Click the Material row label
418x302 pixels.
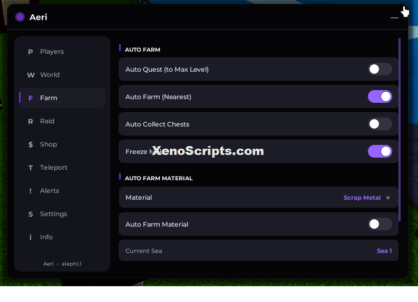[x=139, y=198]
